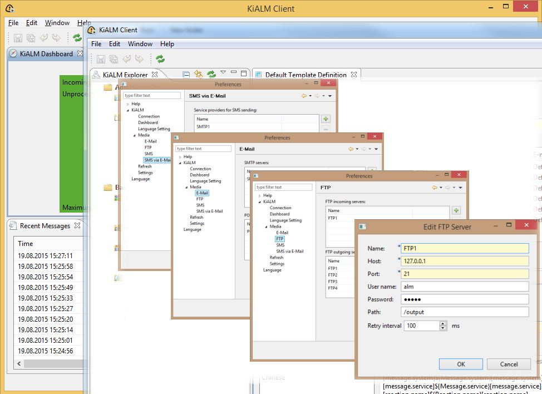This screenshot has height=394, width=542.
Task: Click Administration folder icon in KiALM Explorer
Action: 108,87
